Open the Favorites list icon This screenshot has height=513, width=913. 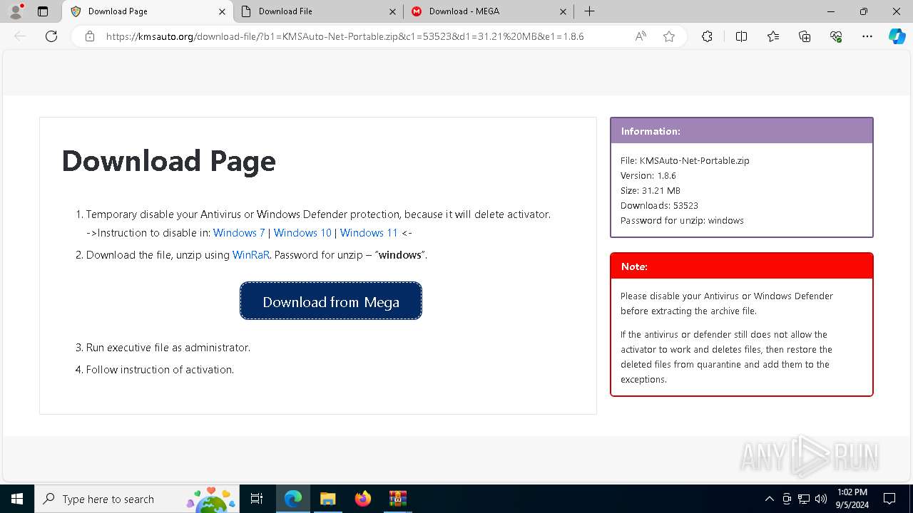tap(773, 36)
